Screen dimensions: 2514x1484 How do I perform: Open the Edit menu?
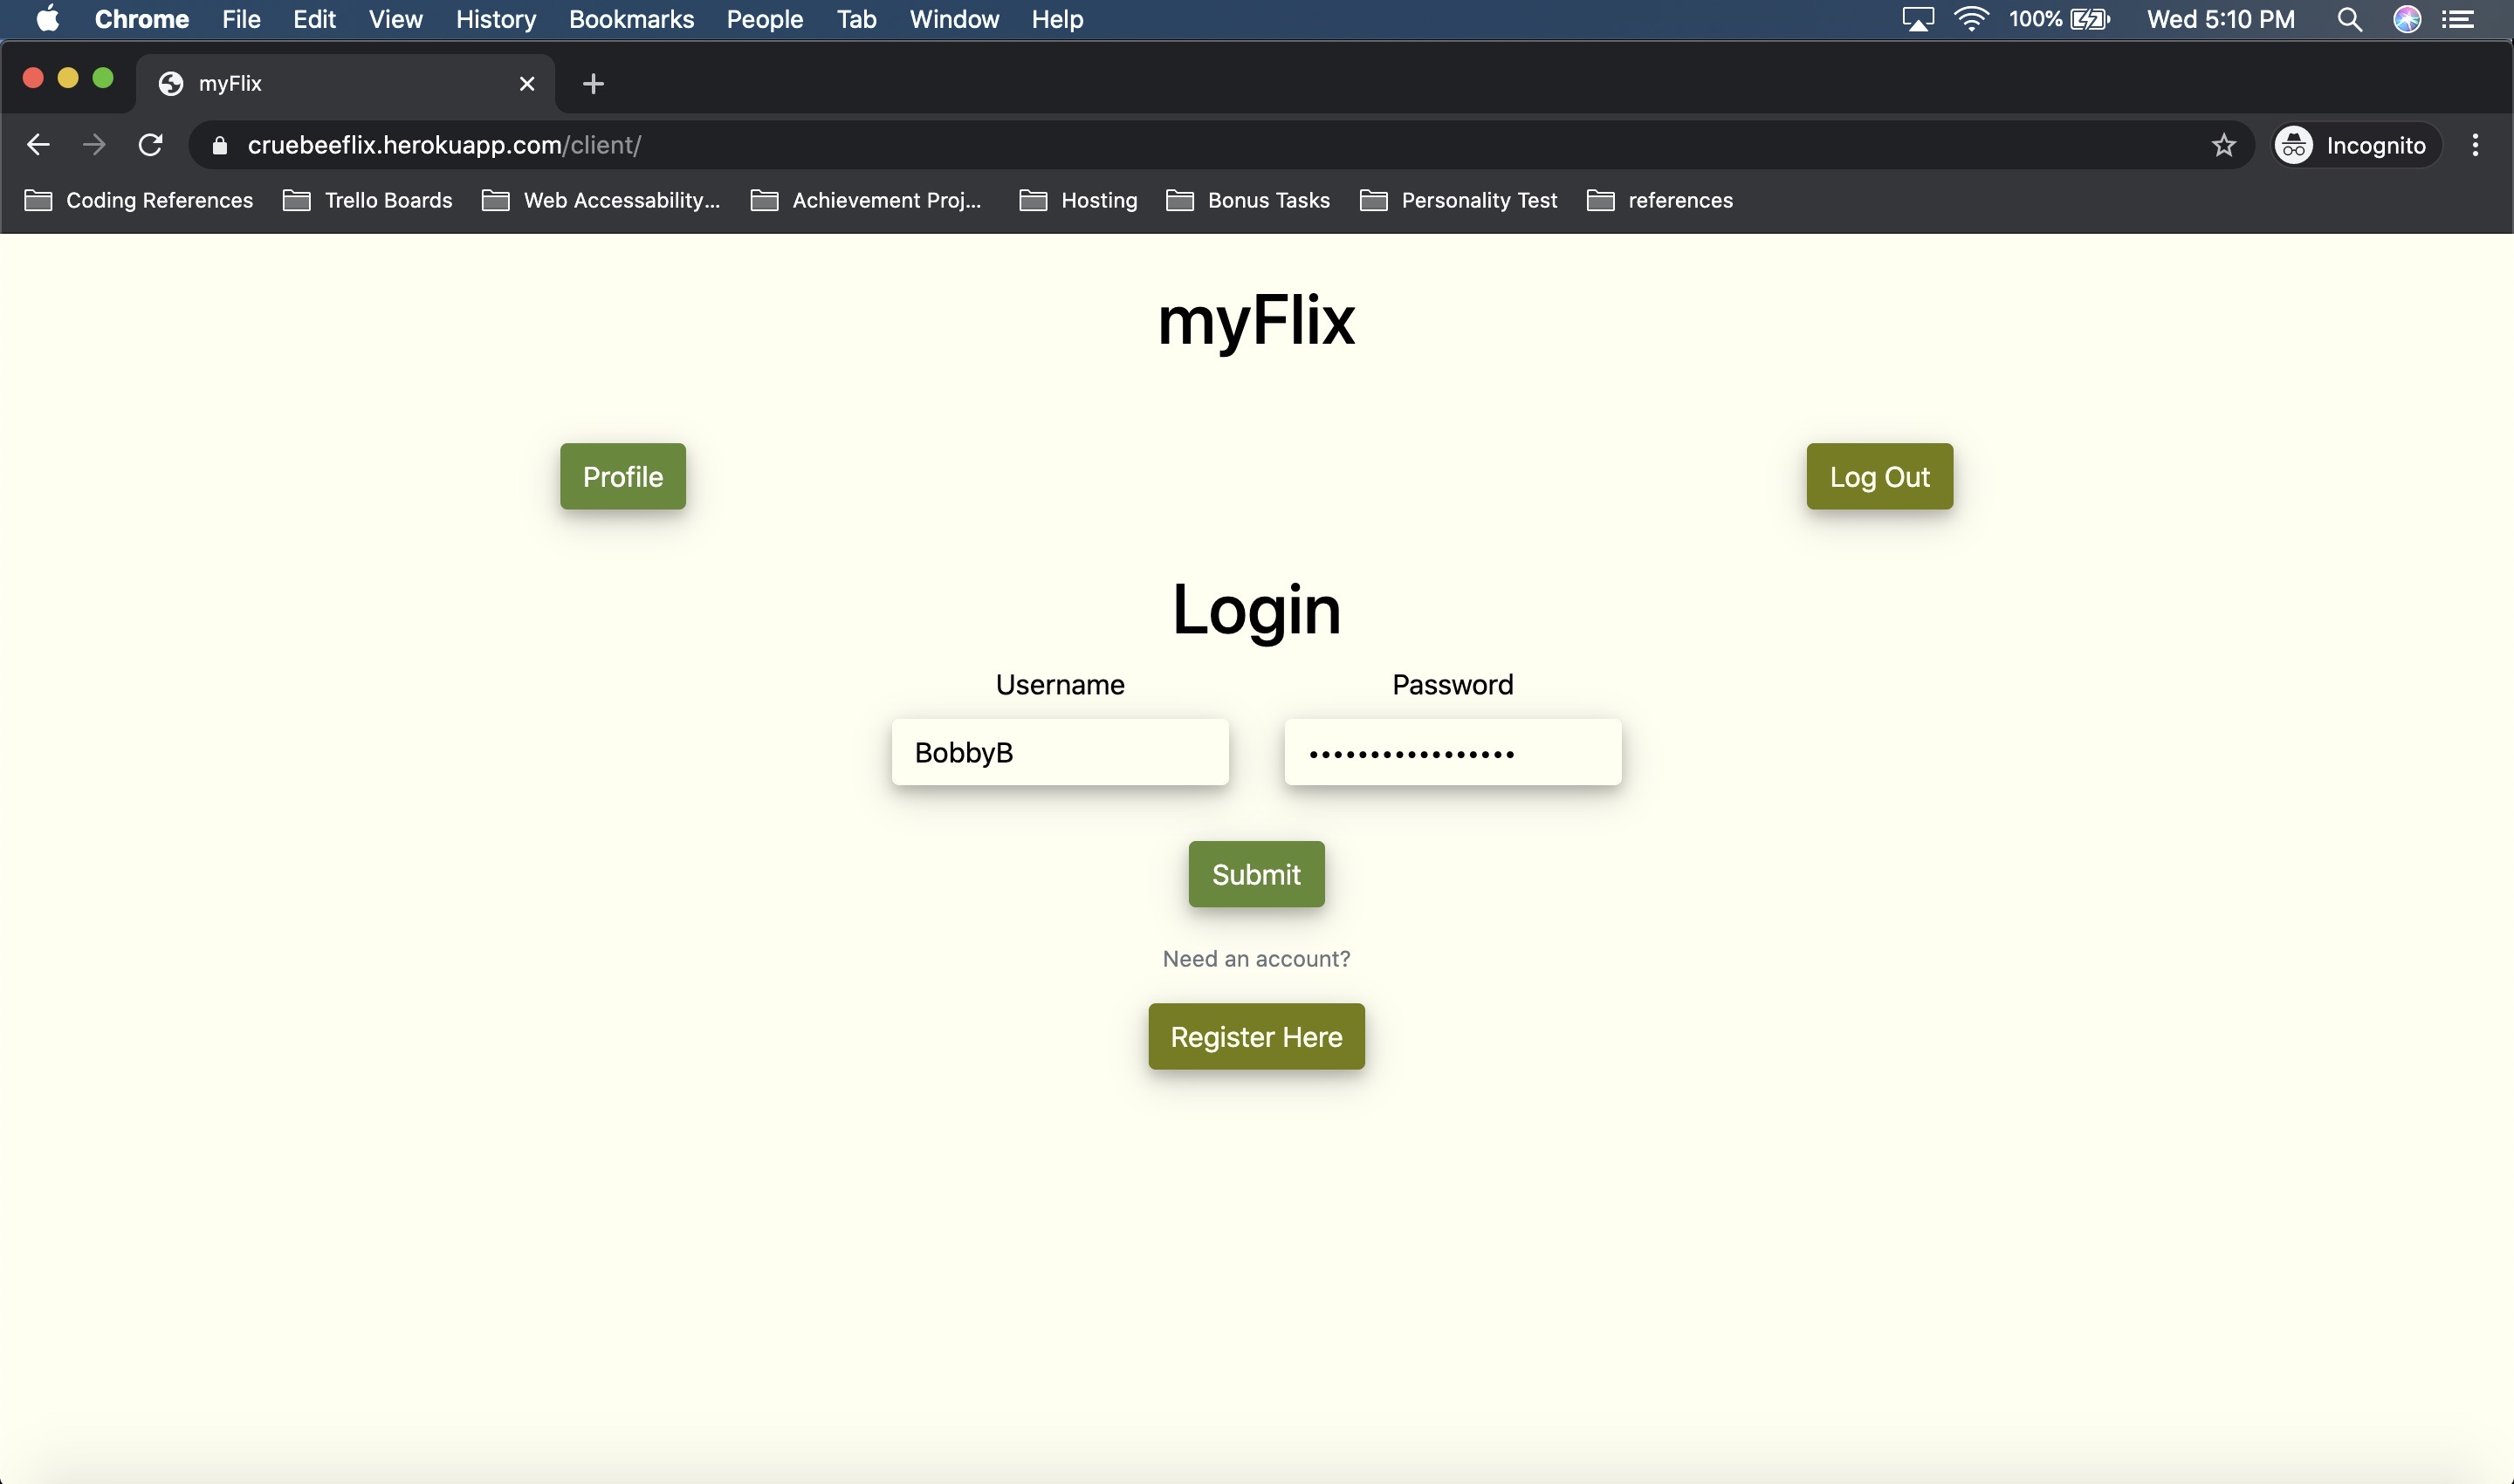[314, 19]
